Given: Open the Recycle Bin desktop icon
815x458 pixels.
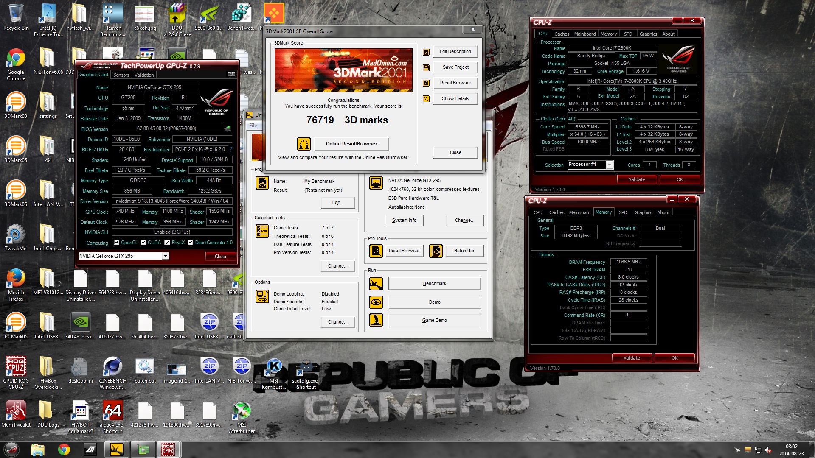Looking at the screenshot, I should (x=16, y=18).
